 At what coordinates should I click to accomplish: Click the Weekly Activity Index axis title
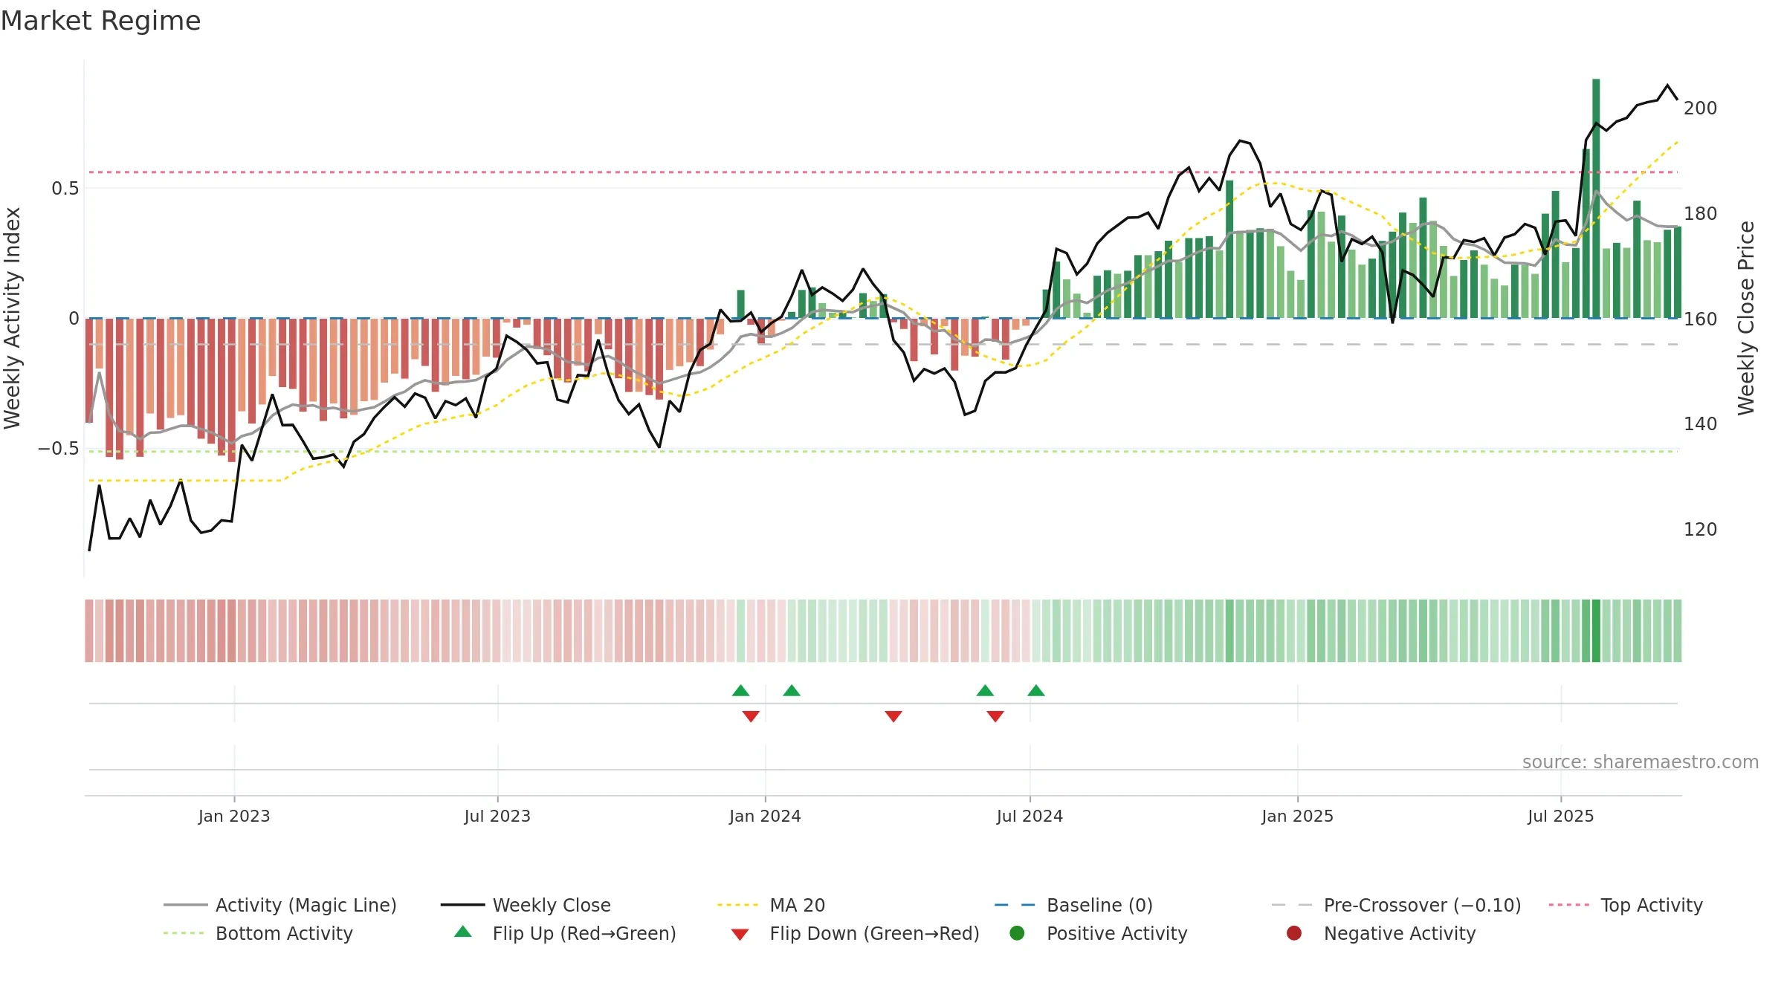pos(13,318)
